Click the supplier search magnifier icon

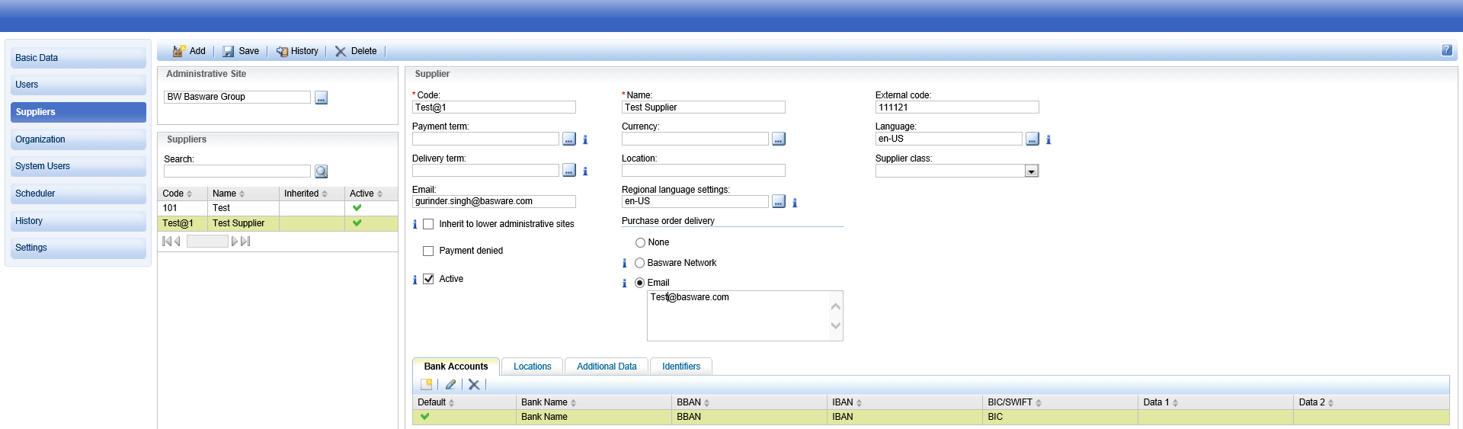click(x=322, y=171)
